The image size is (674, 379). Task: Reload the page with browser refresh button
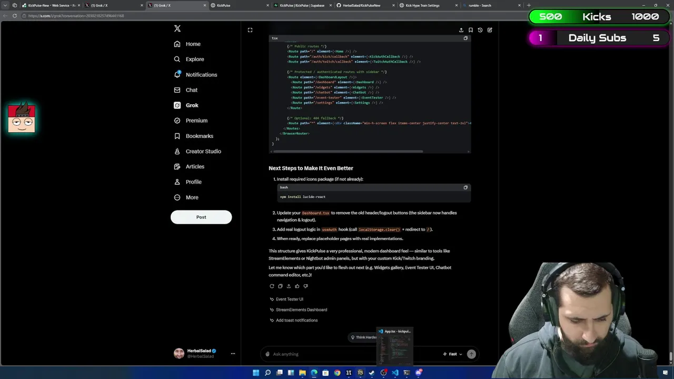pyautogui.click(x=15, y=16)
